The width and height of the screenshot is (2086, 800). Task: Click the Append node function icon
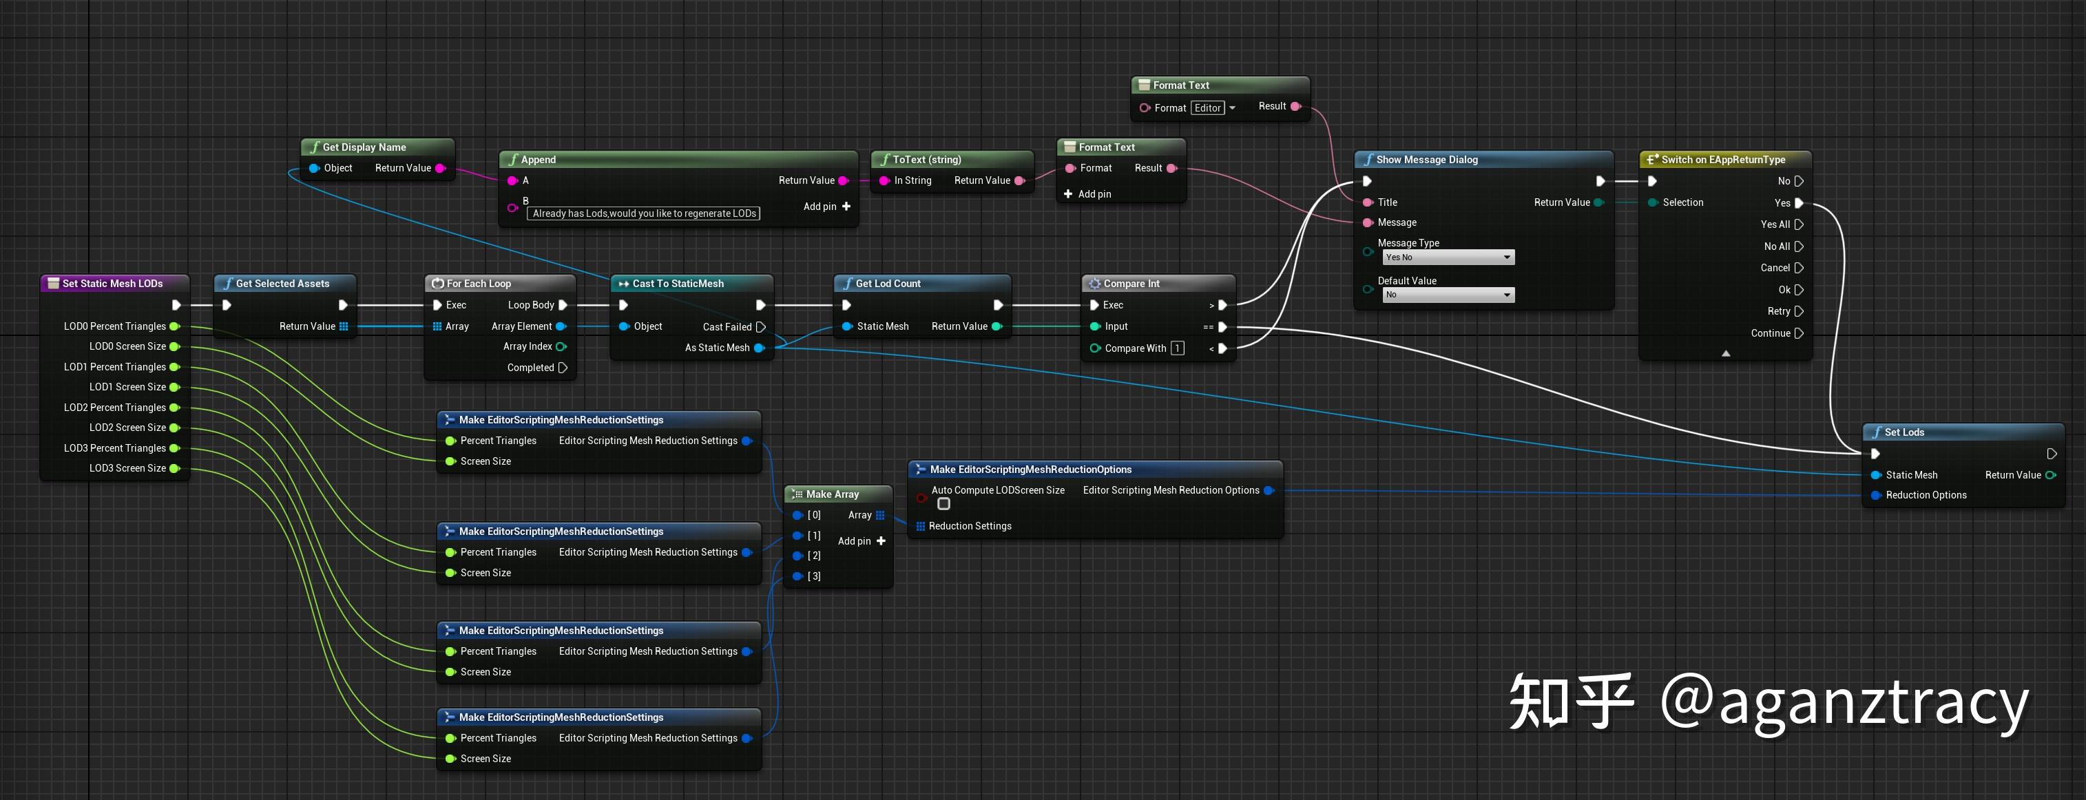(513, 160)
